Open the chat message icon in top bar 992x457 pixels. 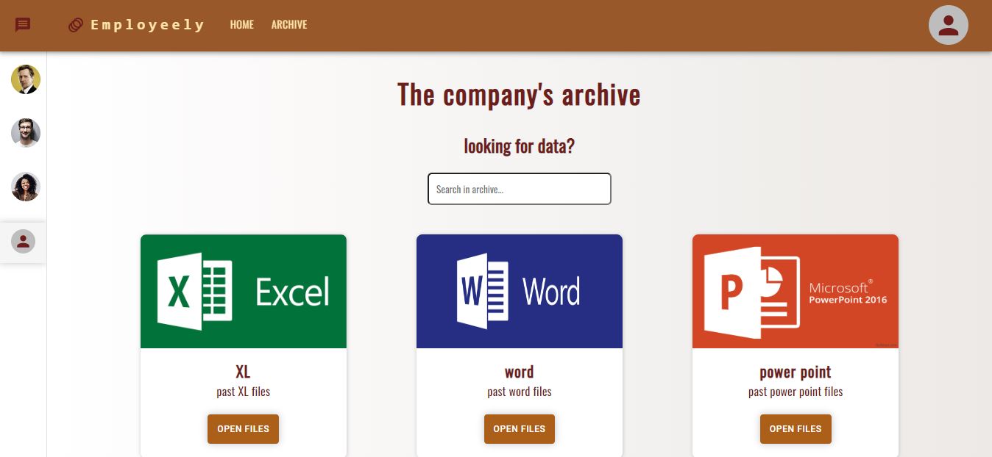(x=23, y=25)
